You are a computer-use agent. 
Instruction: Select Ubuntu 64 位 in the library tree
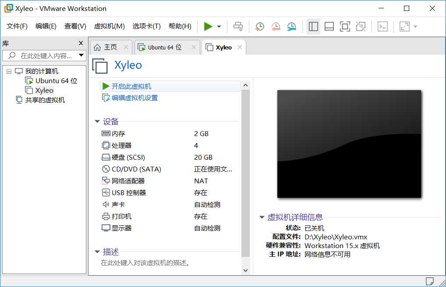[x=57, y=80]
